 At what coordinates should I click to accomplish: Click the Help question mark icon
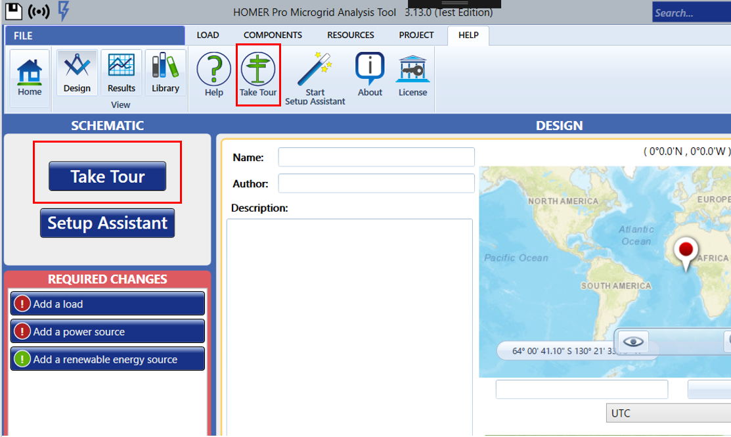(213, 75)
